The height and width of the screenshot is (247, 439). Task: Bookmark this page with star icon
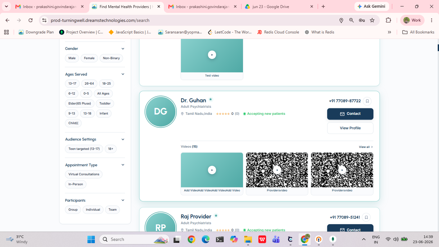[372, 20]
